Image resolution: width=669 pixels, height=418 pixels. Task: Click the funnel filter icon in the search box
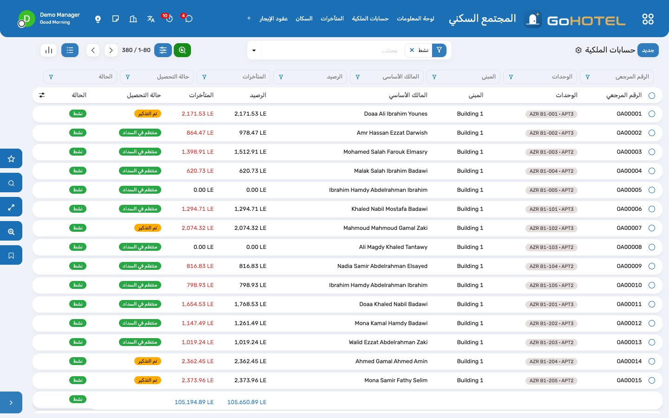pyautogui.click(x=439, y=50)
